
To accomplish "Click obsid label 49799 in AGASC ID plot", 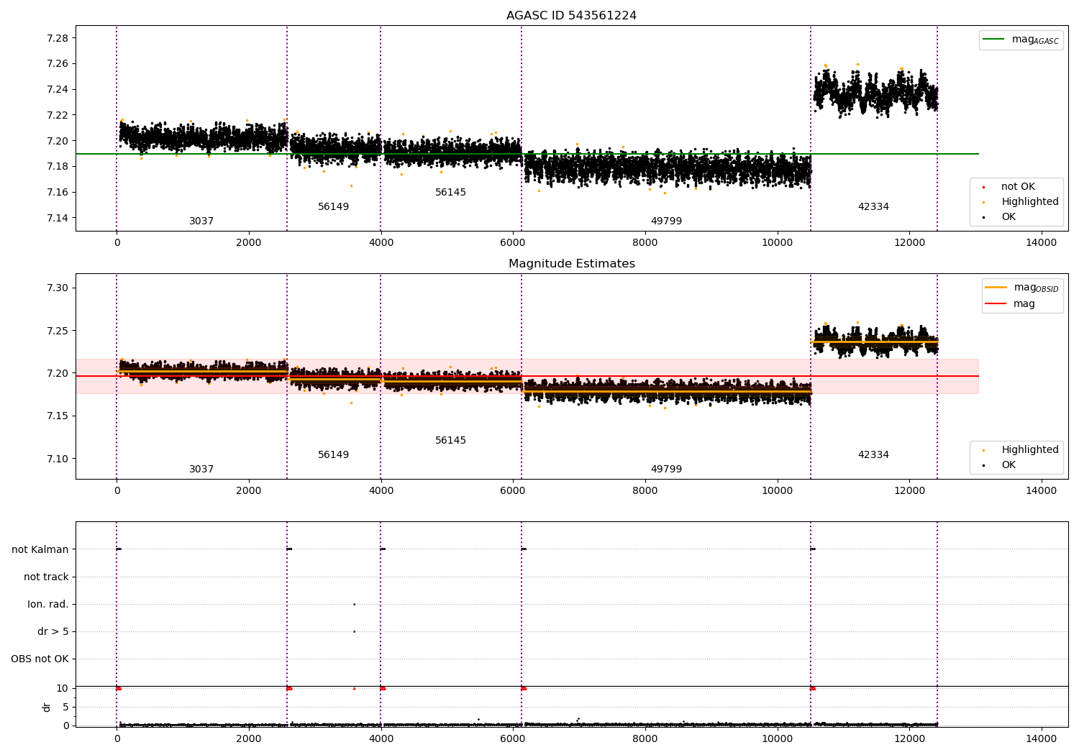I will 667,221.
